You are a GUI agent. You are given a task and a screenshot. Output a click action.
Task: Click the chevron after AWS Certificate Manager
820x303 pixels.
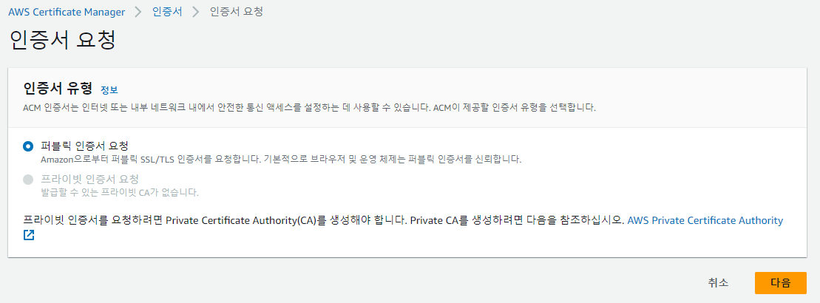pyautogui.click(x=138, y=12)
